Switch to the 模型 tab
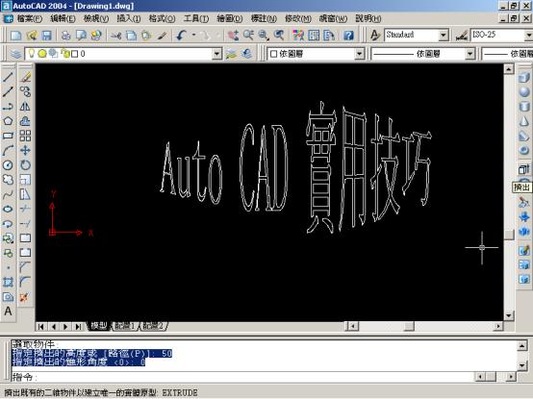533x399 pixels. pyautogui.click(x=98, y=326)
